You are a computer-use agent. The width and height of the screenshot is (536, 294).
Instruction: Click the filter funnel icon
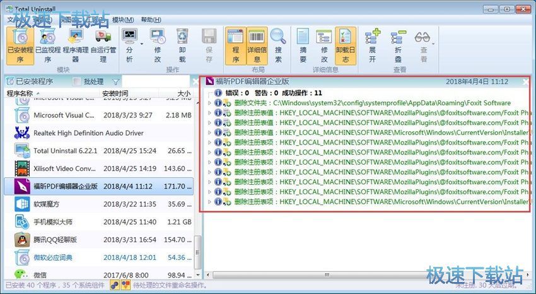(x=116, y=82)
